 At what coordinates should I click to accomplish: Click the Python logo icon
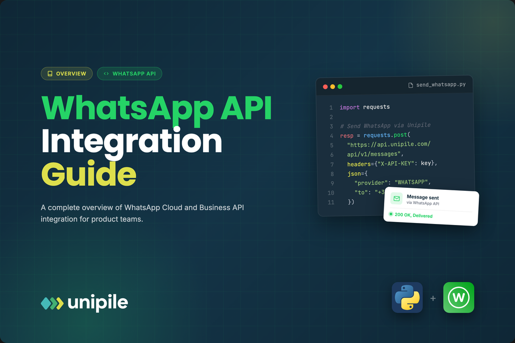407,297
